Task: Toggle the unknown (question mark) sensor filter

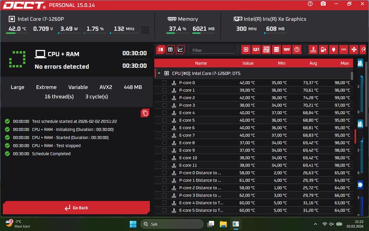Action: click(297, 50)
